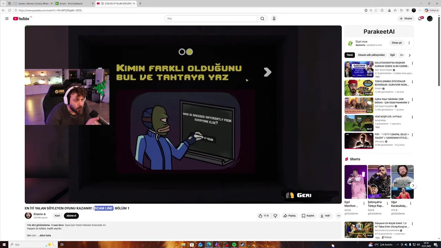Screen dimensions: 441x248
Task: Mute the playing YouTube tab audio icon
Action: (x=102, y=3)
